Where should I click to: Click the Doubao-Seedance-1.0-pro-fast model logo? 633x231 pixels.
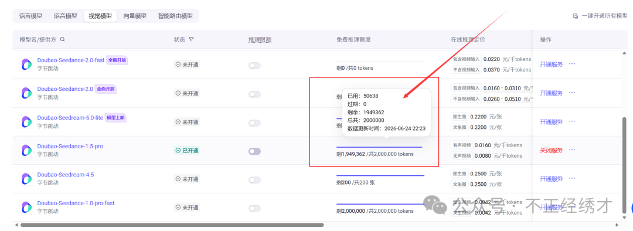(x=27, y=207)
